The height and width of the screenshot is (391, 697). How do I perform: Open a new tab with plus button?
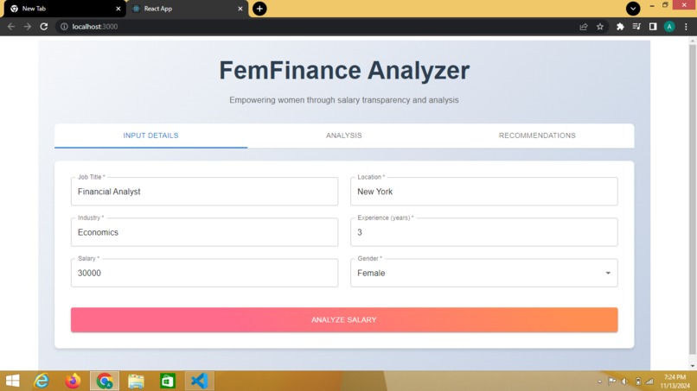coord(259,9)
